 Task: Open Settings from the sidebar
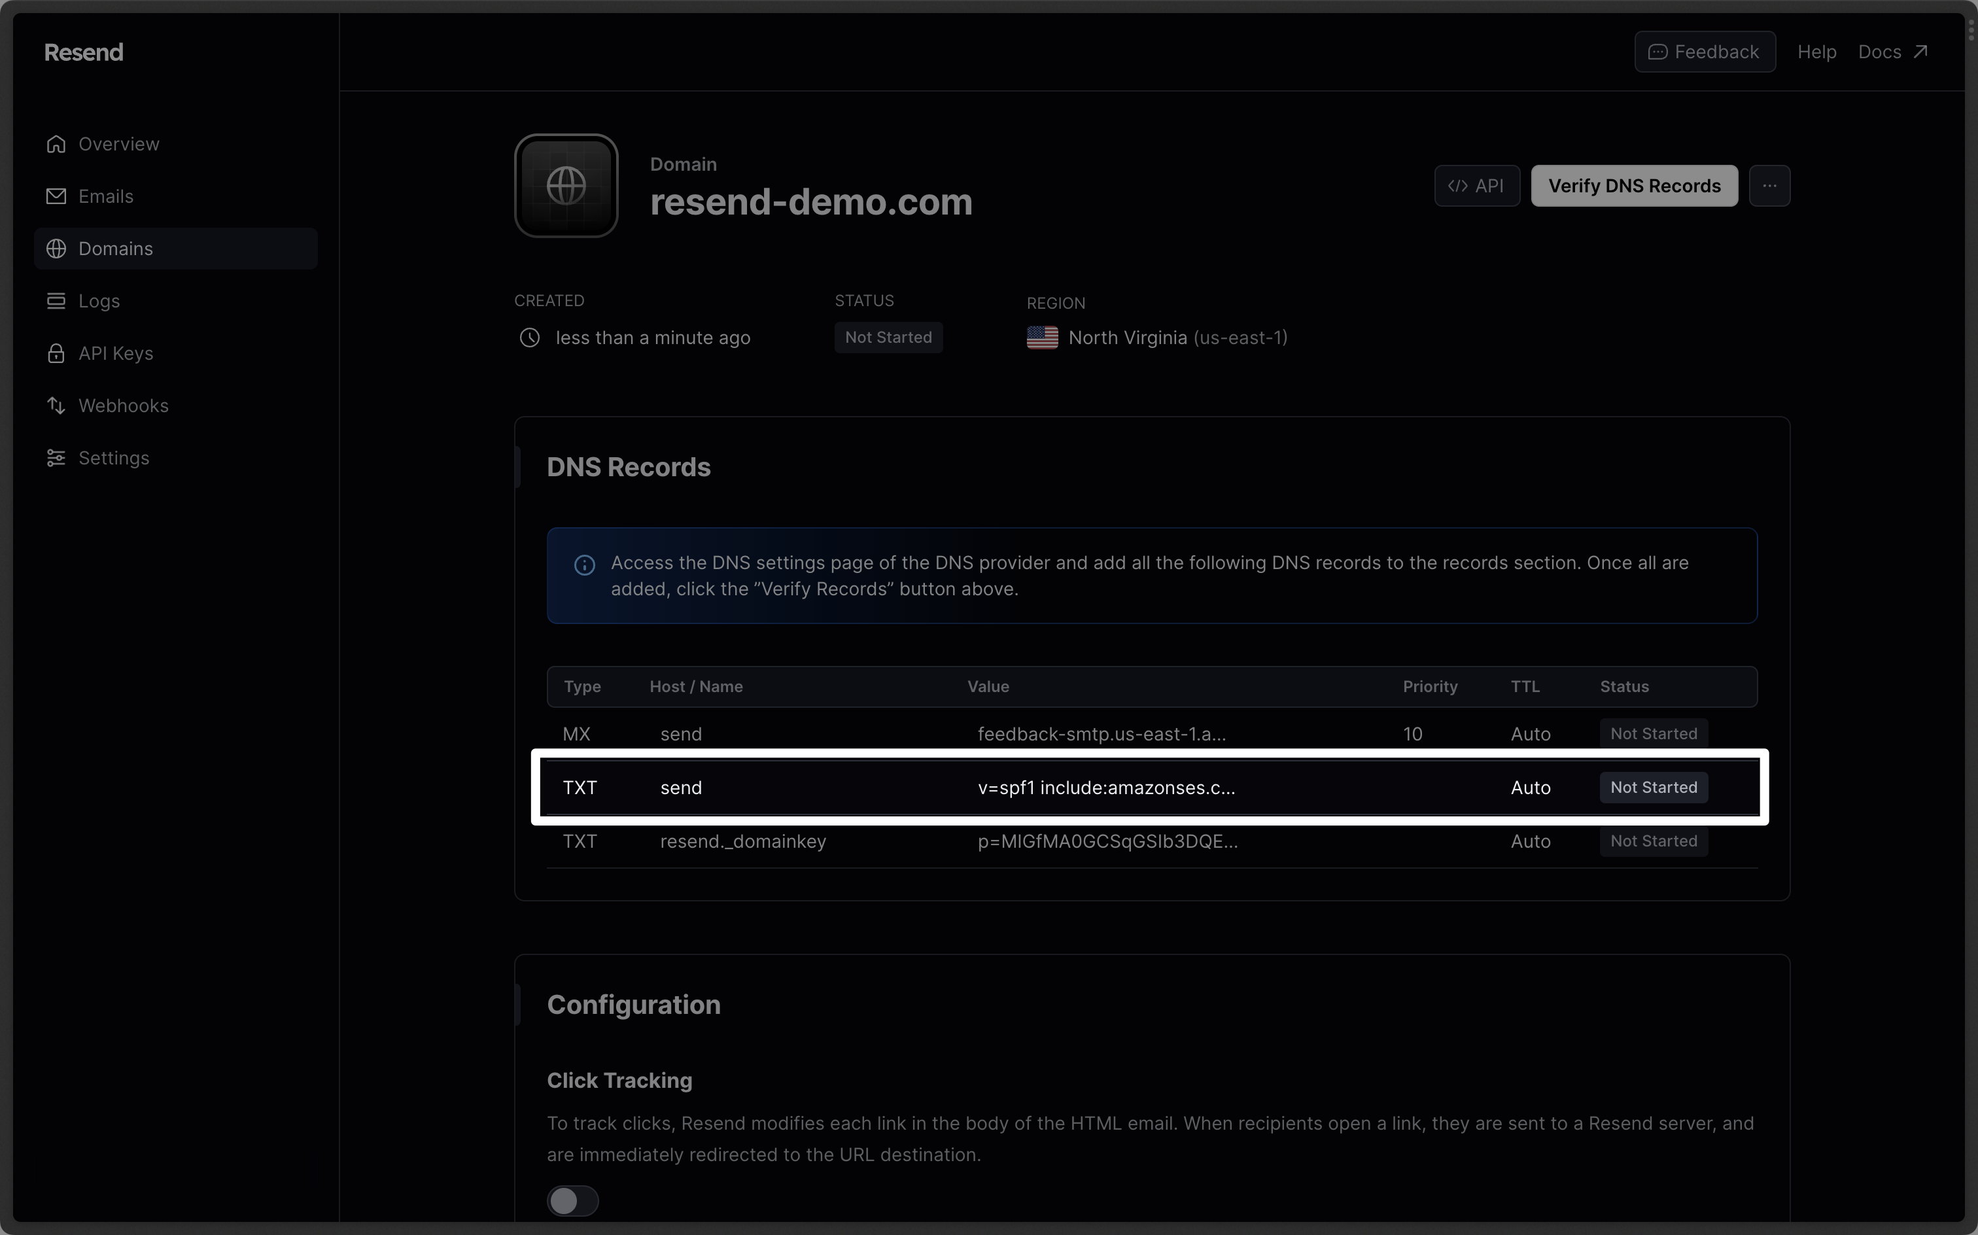click(175, 457)
